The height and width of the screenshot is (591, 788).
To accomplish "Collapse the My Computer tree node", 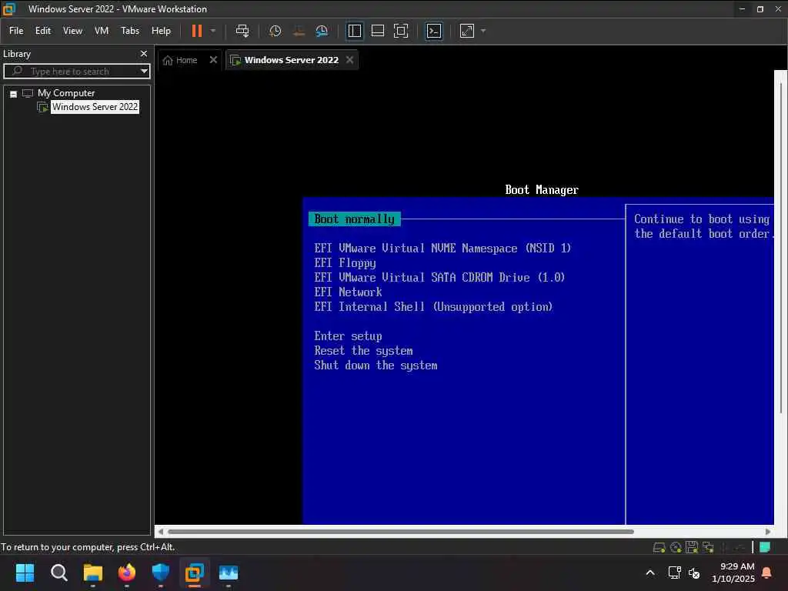I will 14,94.
